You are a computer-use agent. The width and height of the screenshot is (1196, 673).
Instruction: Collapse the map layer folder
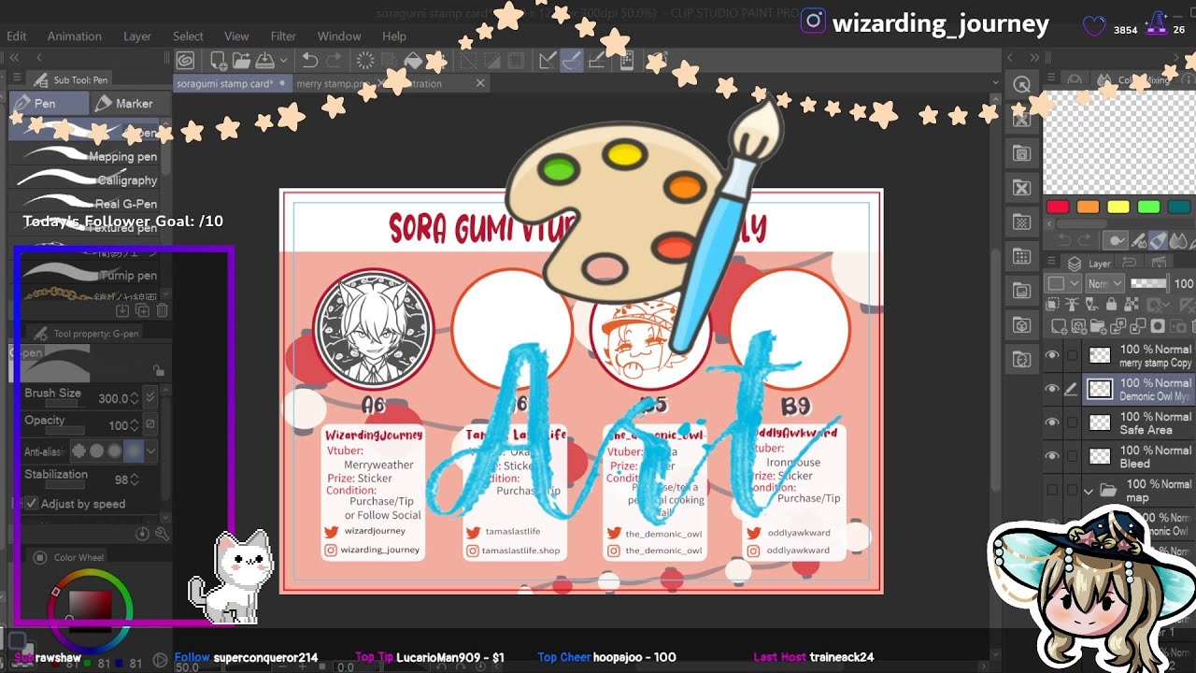click(1088, 490)
